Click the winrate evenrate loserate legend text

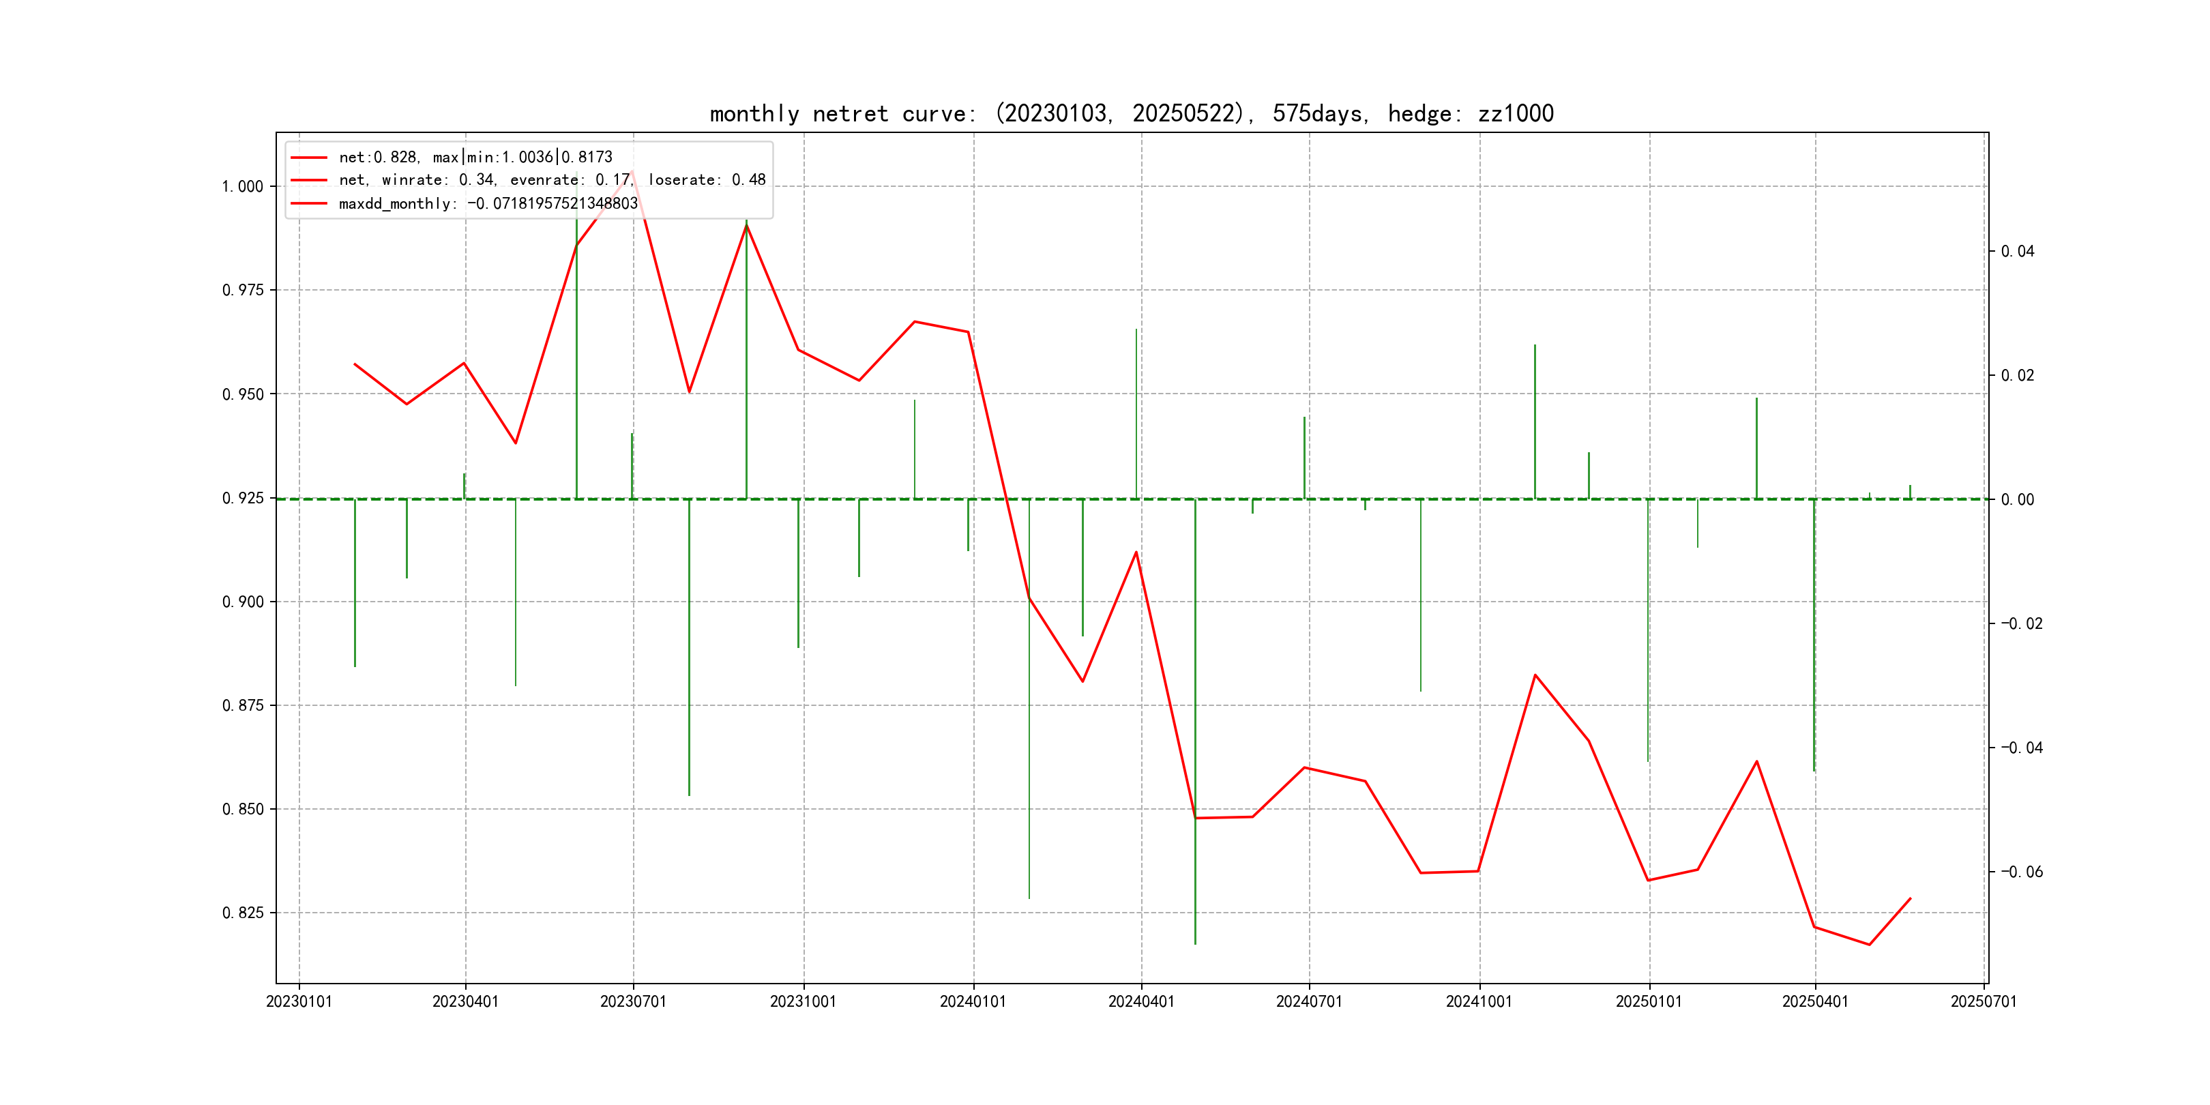[552, 180]
